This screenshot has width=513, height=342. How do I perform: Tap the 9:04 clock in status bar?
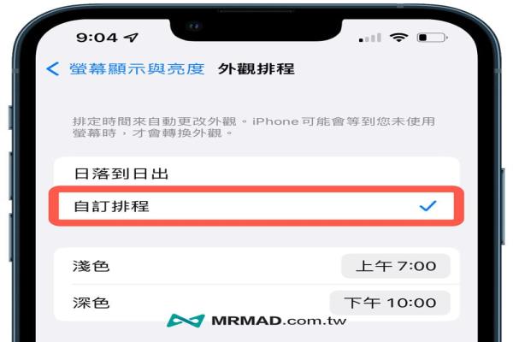[97, 38]
